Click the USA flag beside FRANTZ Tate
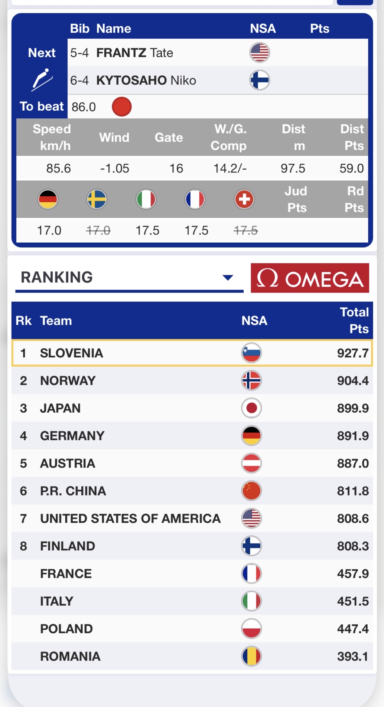Viewport: 384px width, 707px height. tap(260, 53)
